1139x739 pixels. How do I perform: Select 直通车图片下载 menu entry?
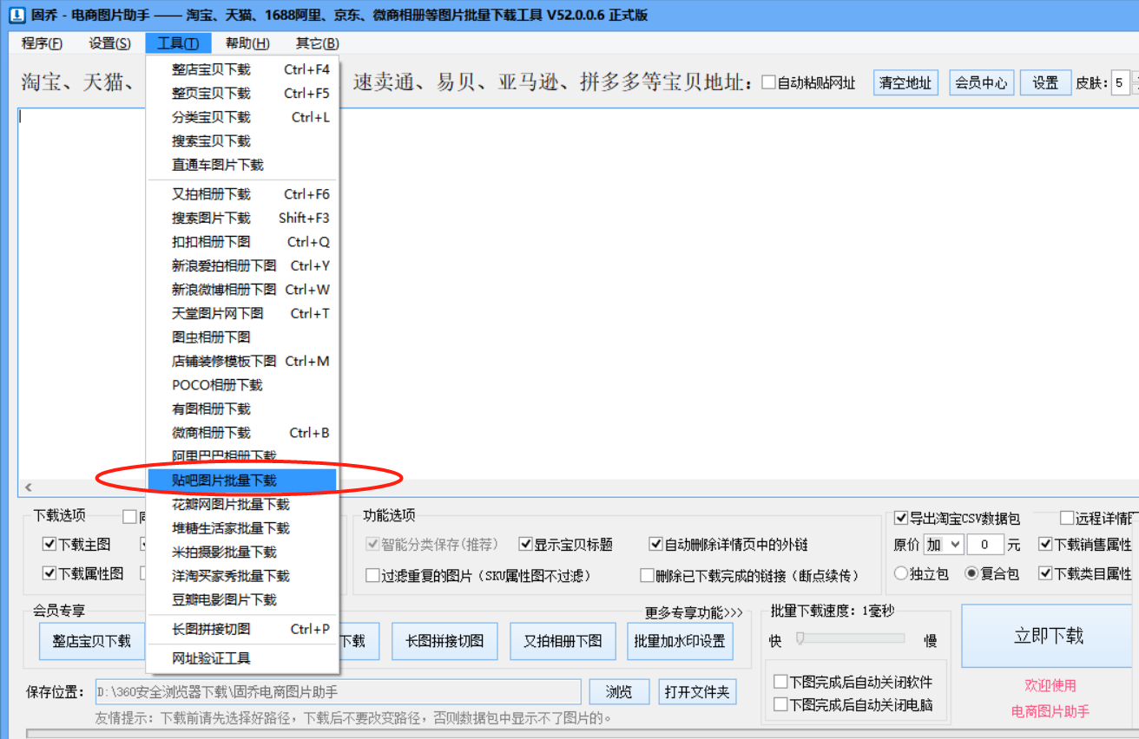(x=242, y=165)
